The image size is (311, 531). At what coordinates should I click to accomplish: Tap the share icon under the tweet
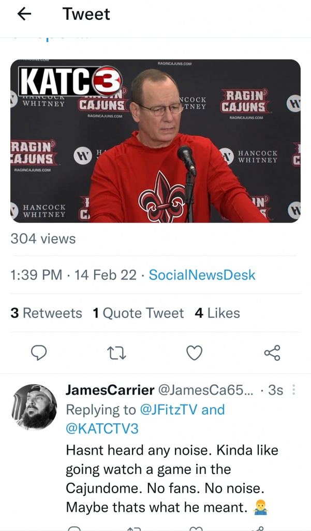click(272, 353)
